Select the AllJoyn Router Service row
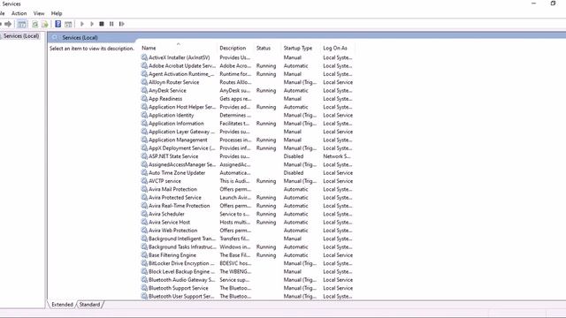 coord(247,82)
